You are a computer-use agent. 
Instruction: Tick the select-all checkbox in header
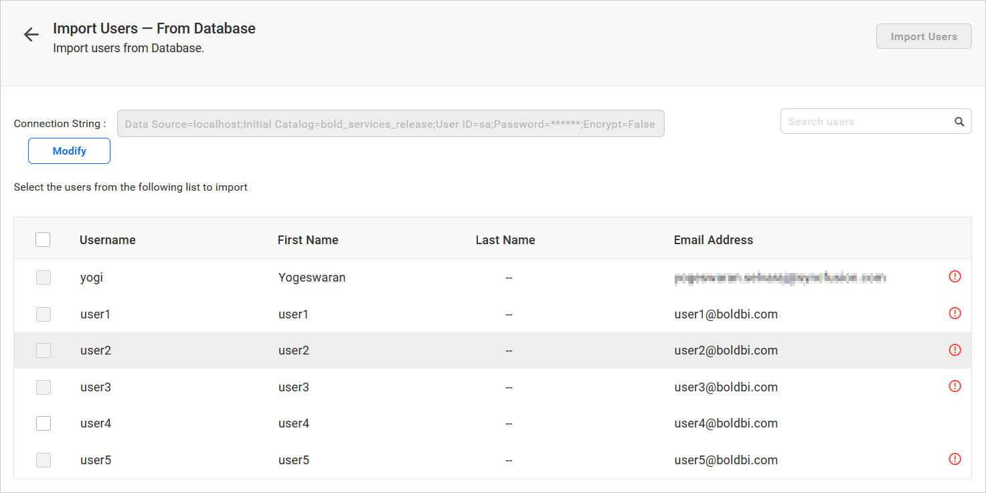(x=43, y=239)
